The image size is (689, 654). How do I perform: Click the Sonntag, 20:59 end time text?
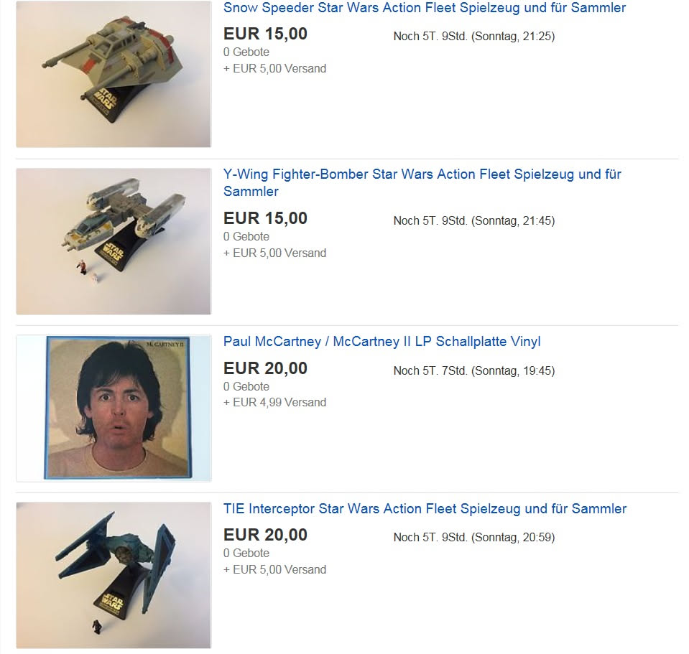[x=513, y=538]
